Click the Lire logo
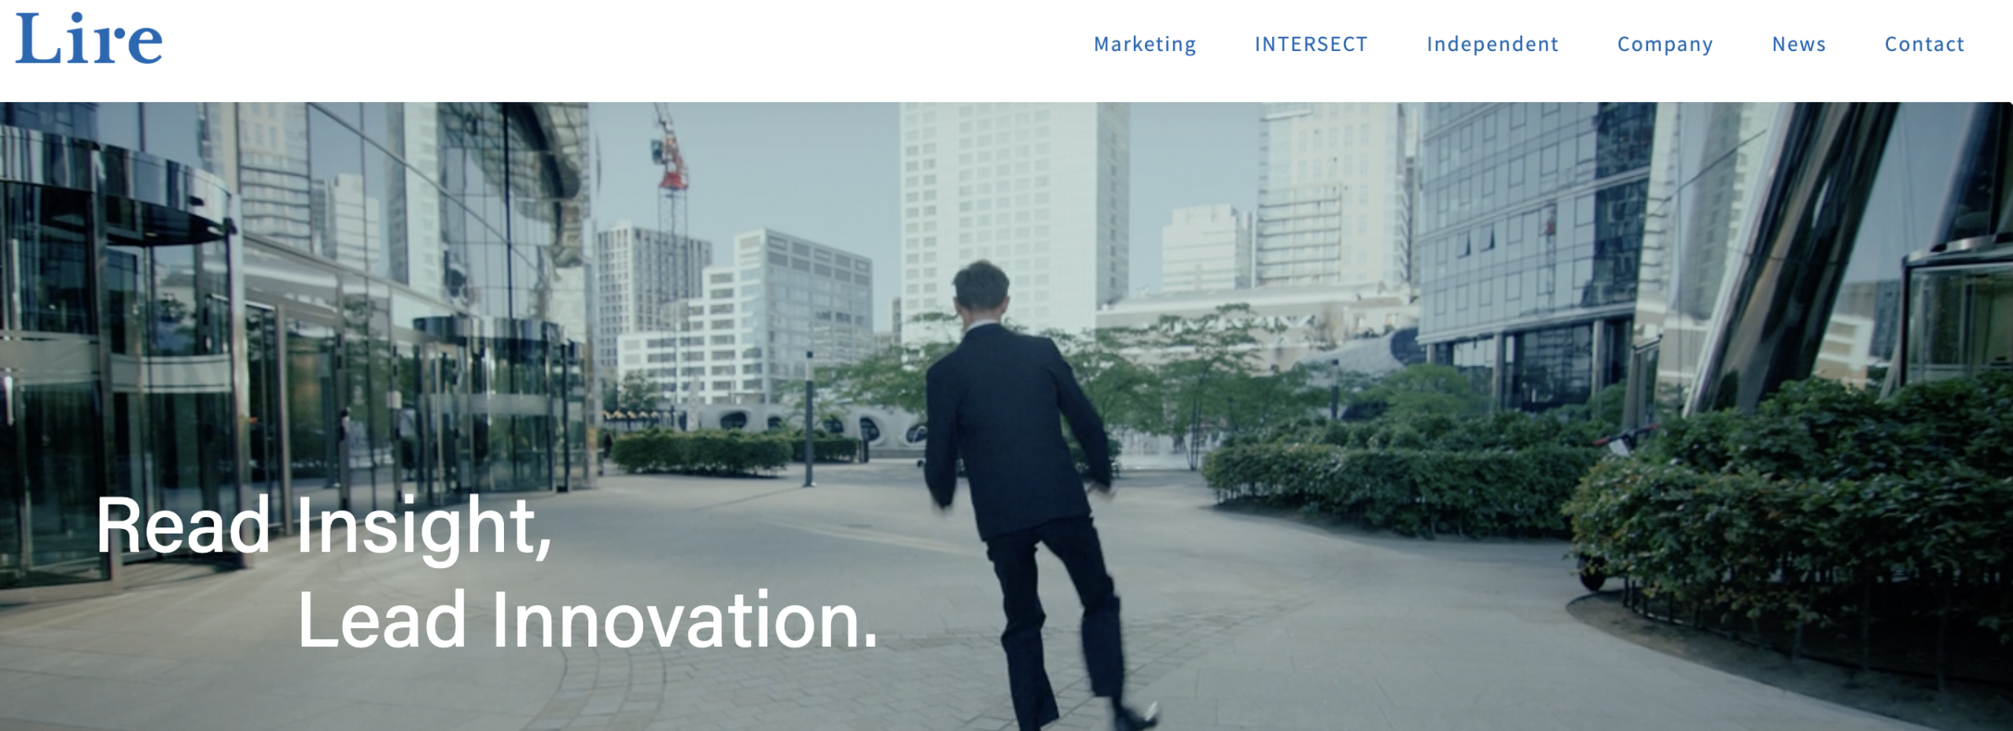Screen dimensions: 2013x731 [x=89, y=39]
